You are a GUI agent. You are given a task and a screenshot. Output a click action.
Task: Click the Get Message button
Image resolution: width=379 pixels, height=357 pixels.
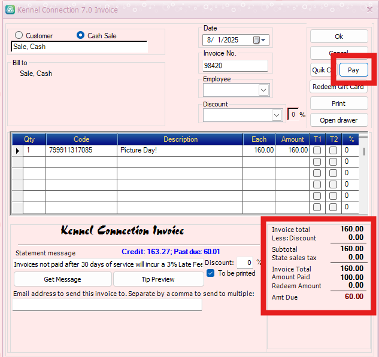coord(63,279)
